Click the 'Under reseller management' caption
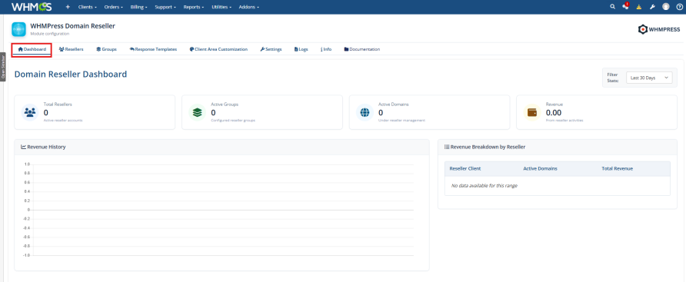Image resolution: width=686 pixels, height=282 pixels. coord(401,120)
